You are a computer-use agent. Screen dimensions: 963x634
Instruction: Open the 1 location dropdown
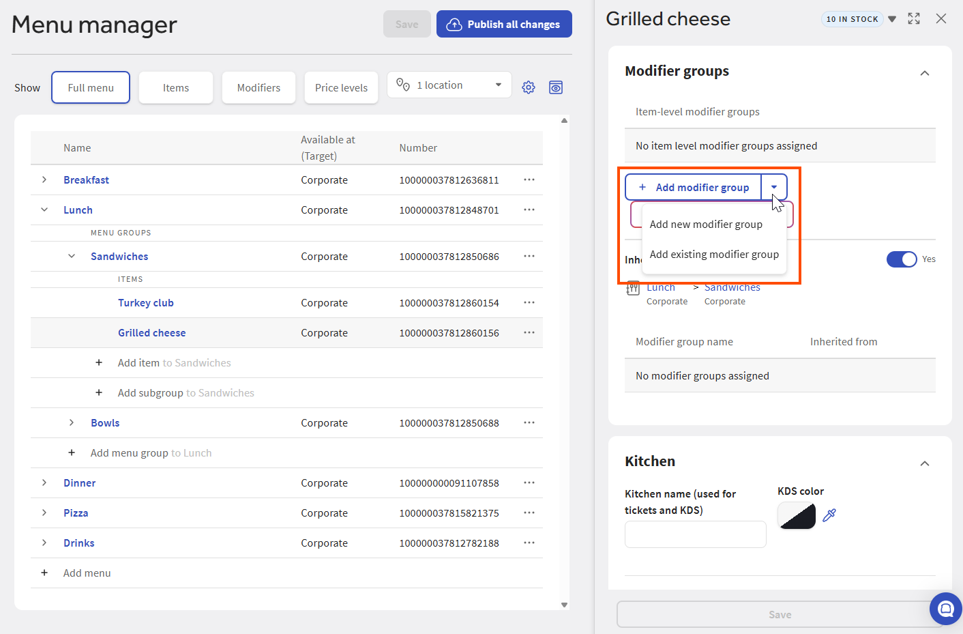coord(449,85)
